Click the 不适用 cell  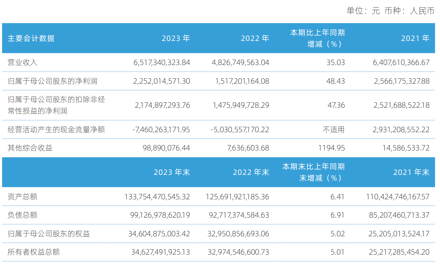tap(334, 129)
